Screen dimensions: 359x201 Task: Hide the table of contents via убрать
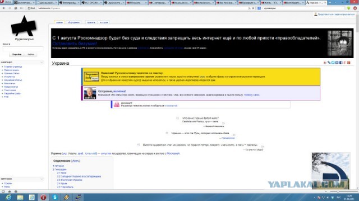[x=75, y=161]
